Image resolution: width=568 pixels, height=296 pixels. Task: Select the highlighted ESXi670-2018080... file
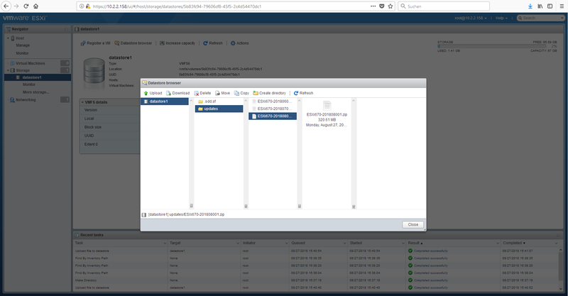(273, 116)
